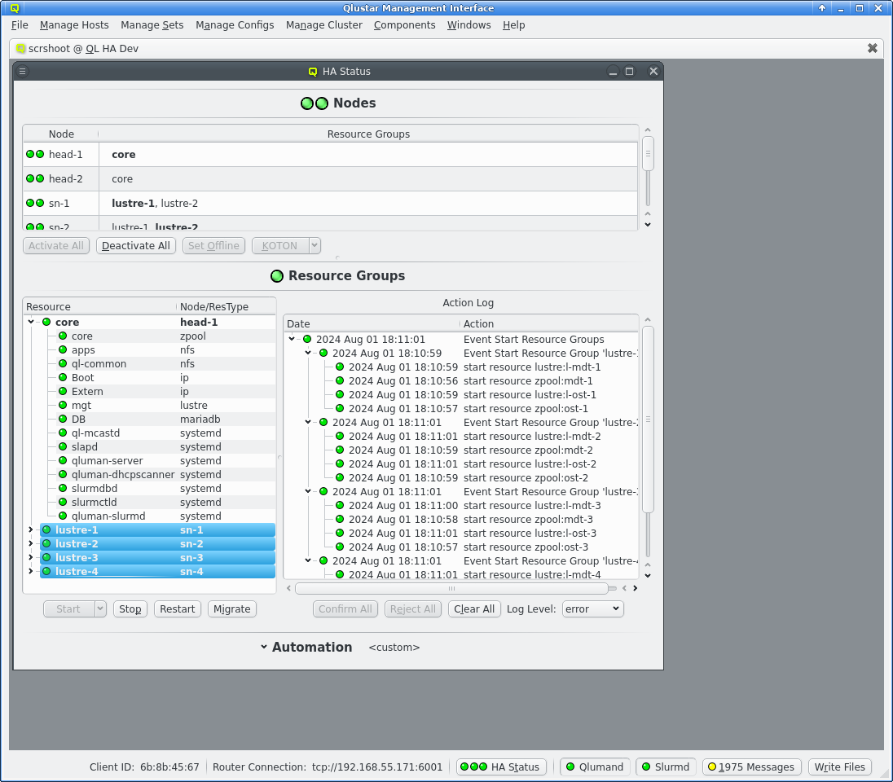Screen dimensions: 893x782
Task: Open the Manage Hosts menu
Action: click(74, 25)
